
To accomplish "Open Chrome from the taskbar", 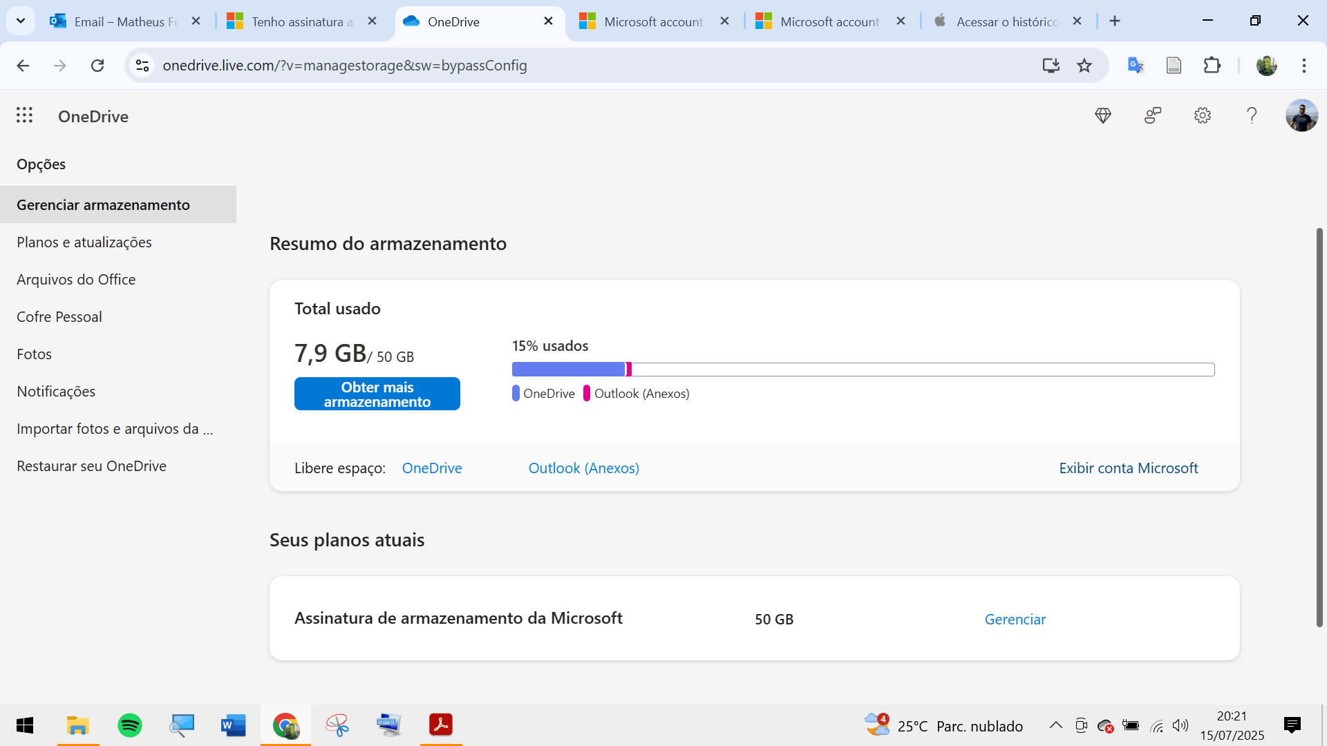I will [285, 725].
